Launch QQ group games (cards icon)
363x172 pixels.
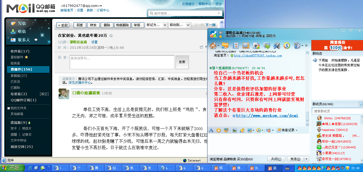[256, 46]
